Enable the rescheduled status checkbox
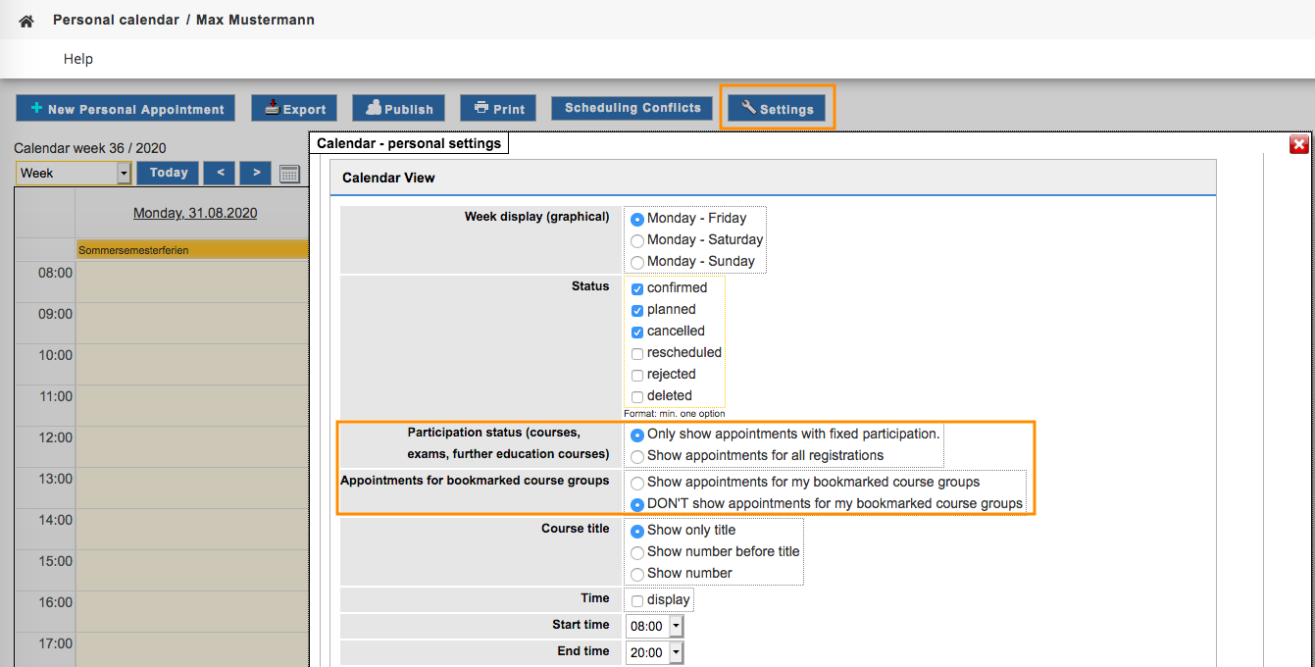Screen dimensions: 1315x667 tap(637, 354)
